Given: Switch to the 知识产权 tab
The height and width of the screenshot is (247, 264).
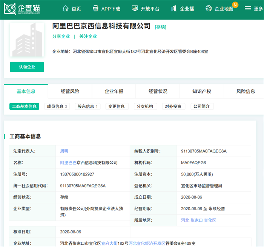Looking at the screenshot, I should [x=202, y=91].
